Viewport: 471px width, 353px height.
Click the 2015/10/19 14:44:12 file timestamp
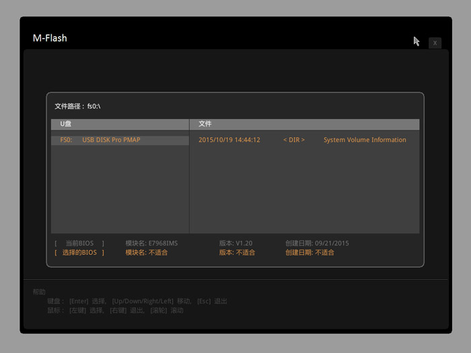pyautogui.click(x=229, y=140)
